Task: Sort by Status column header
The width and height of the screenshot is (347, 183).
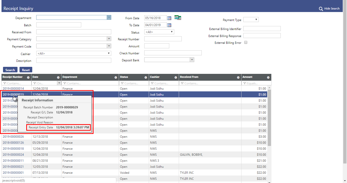Action: click(124, 77)
